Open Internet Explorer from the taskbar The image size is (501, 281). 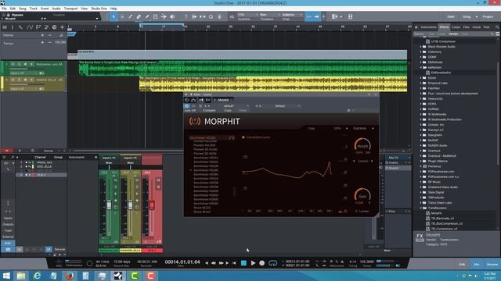click(38, 276)
